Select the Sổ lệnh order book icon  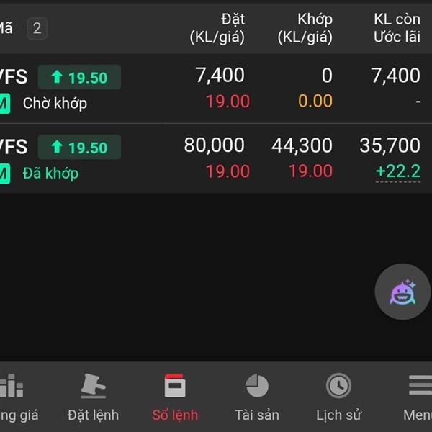175,385
